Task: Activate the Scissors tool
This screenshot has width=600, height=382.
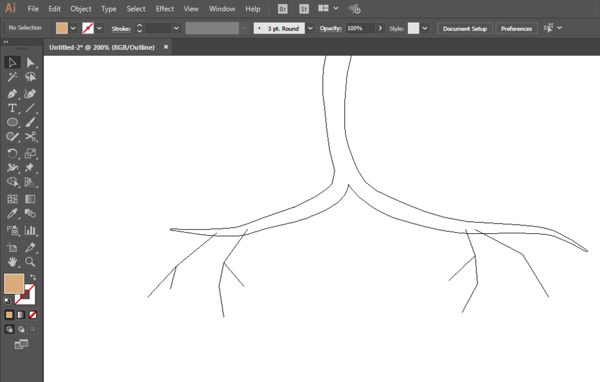Action: tap(30, 137)
